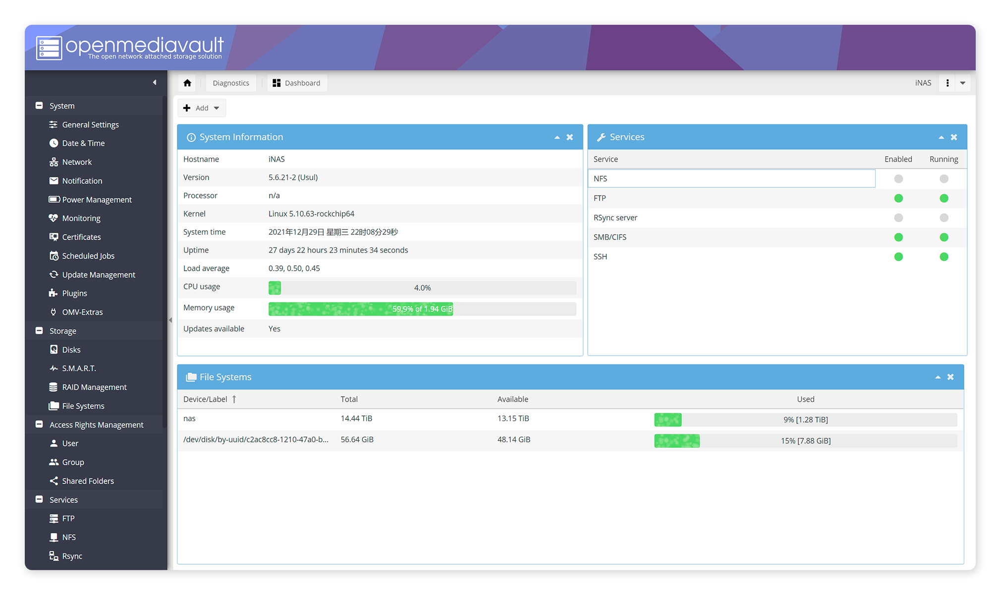Collapse the File Systems panel
The height and width of the screenshot is (595, 1001).
click(938, 377)
